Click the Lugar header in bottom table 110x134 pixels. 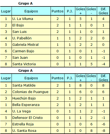pos(6,78)
